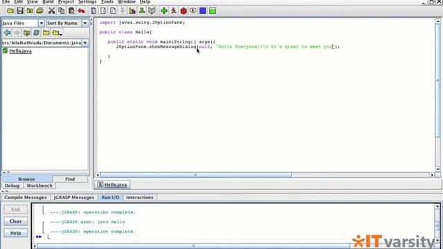Open the folder-with-arrow menu in browser

coord(57,33)
